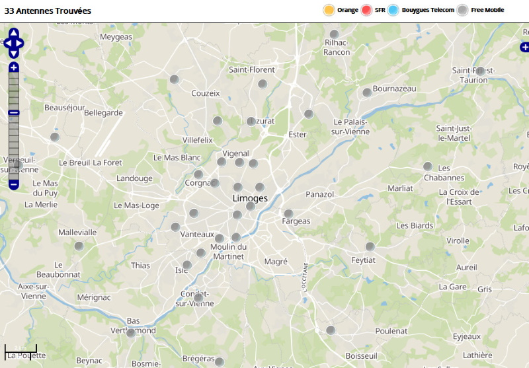Click the zoom slider handle
Viewport: 529px width, 368px height.
coord(13,112)
